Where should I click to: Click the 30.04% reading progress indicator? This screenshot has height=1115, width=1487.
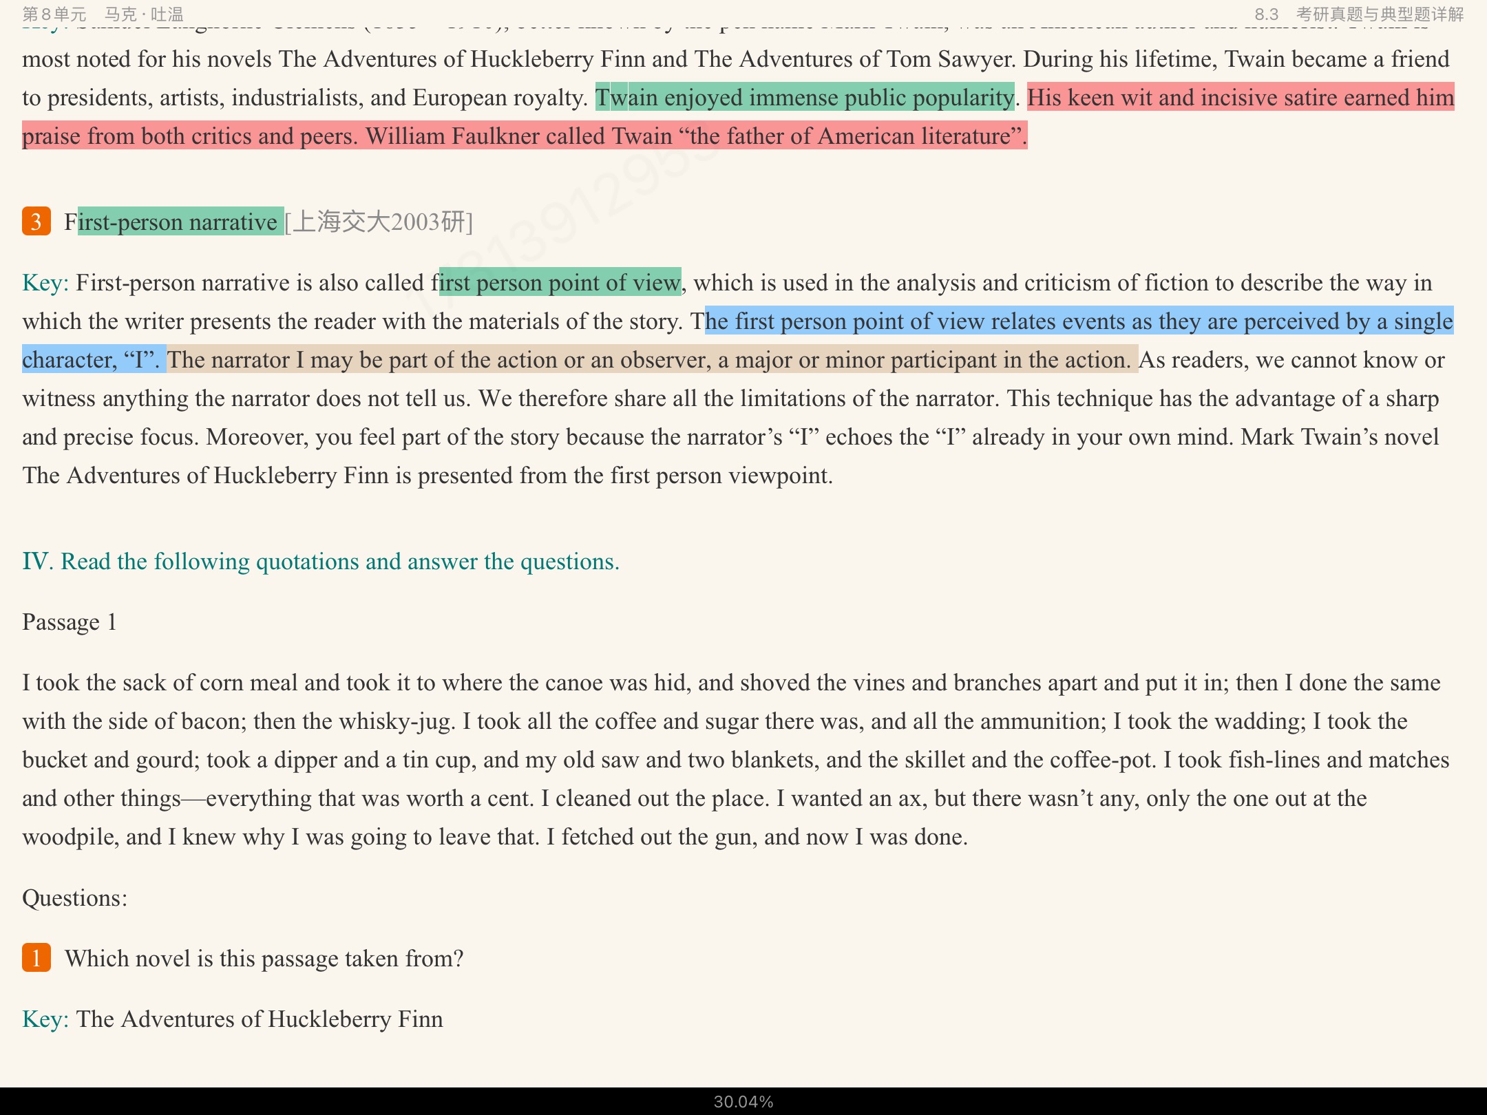tap(743, 1101)
